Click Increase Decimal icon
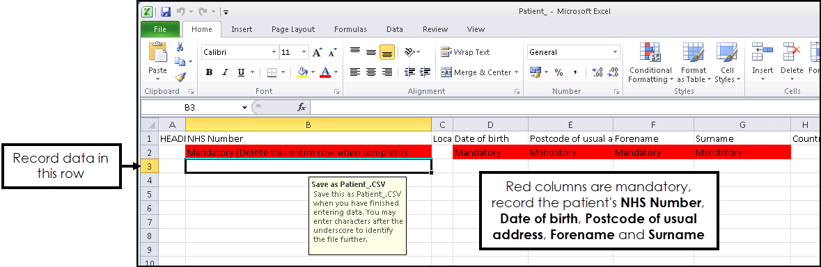The width and height of the screenshot is (821, 267). click(x=597, y=72)
